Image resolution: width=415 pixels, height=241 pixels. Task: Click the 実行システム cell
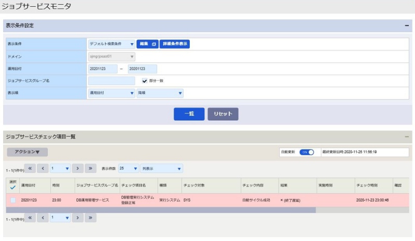click(x=170, y=200)
